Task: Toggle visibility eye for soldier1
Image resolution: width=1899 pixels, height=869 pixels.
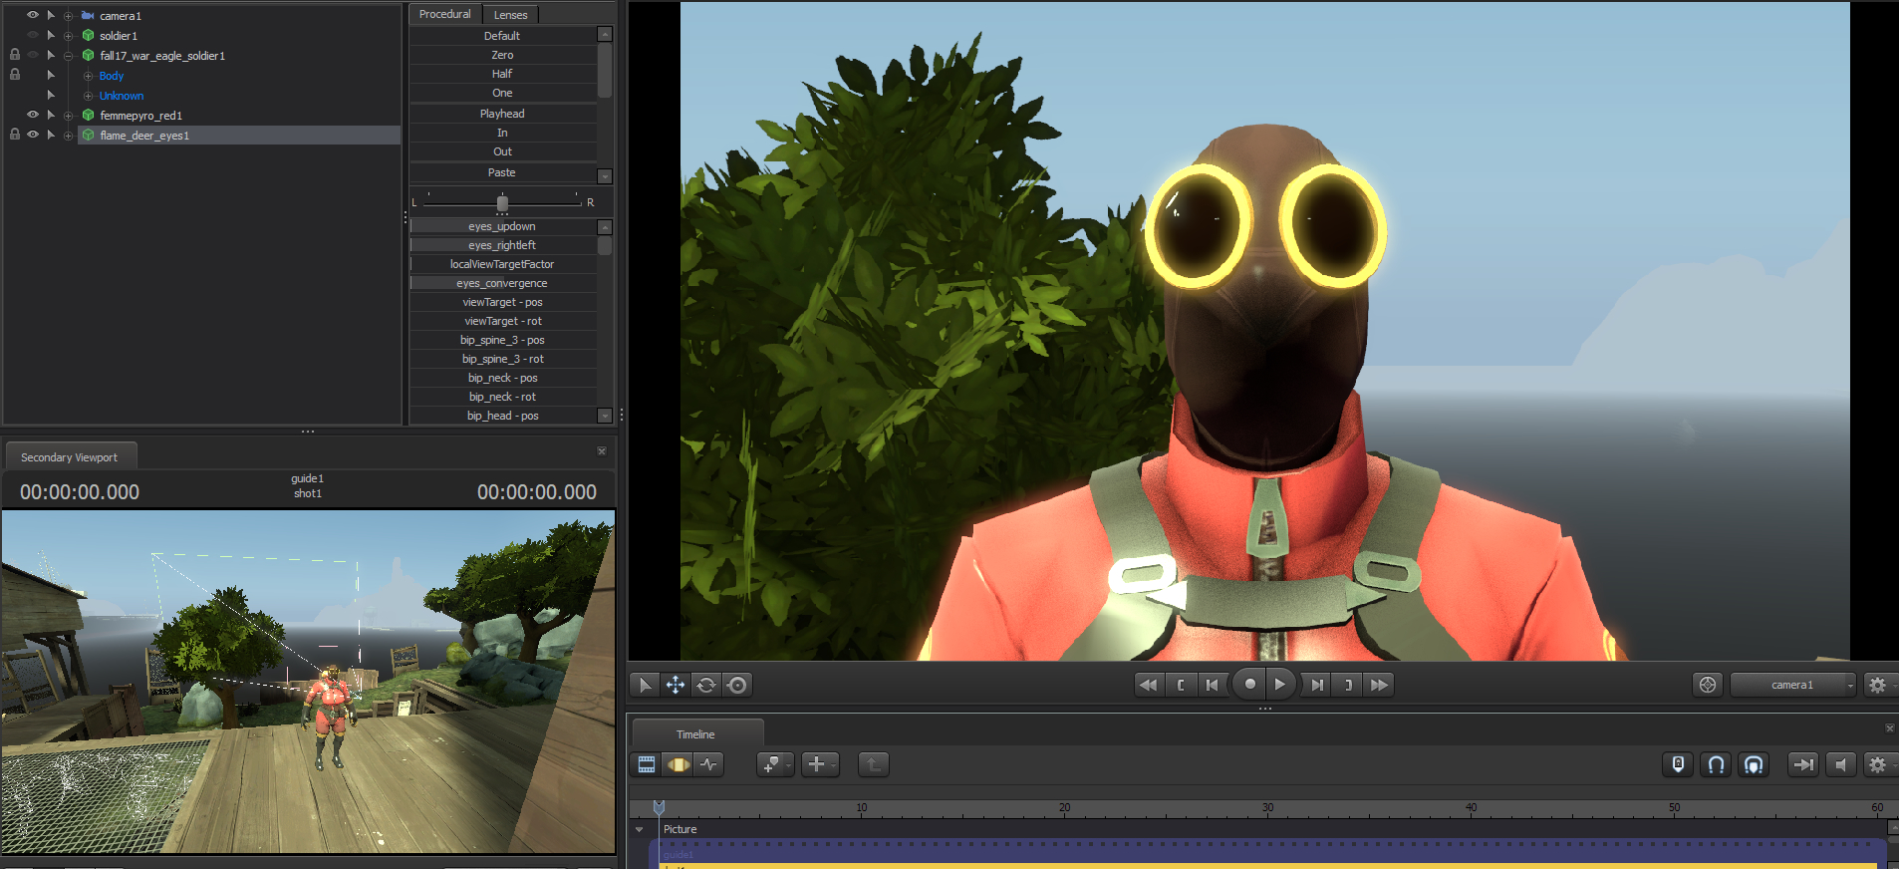Action: pos(32,35)
